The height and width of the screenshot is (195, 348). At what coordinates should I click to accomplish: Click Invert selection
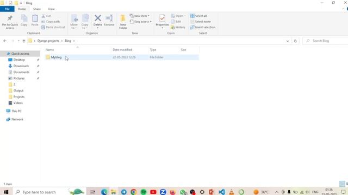(x=203, y=27)
